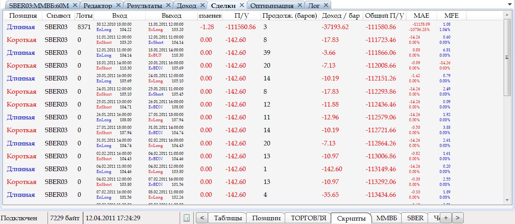
Task: Close the Лог tab
Action: click(x=326, y=5)
